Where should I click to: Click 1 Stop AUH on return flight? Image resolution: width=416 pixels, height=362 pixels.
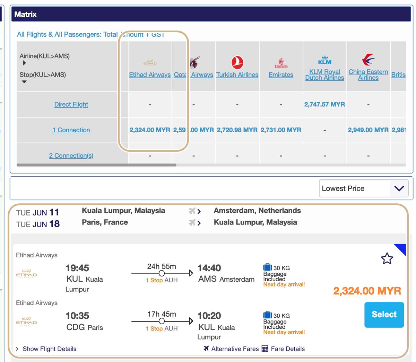click(162, 328)
